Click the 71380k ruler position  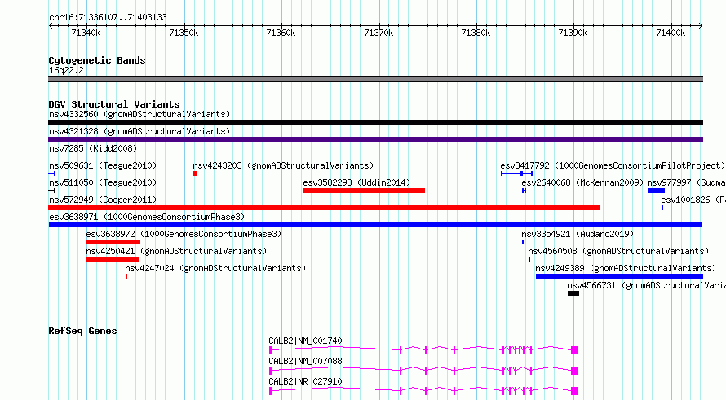476,33
